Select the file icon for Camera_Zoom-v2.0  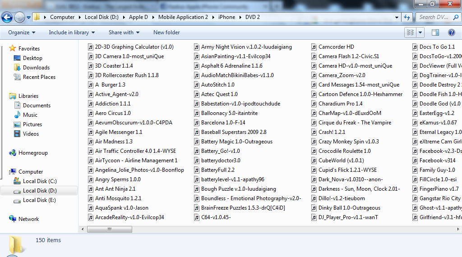pyautogui.click(x=314, y=75)
